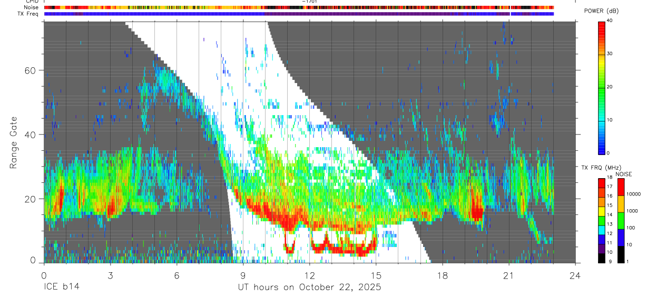Click the red 17–18 MHz swatch
647x298 pixels.
point(602,182)
